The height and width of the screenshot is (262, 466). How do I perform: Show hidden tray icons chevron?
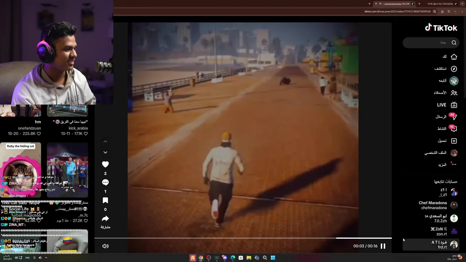coord(46,258)
